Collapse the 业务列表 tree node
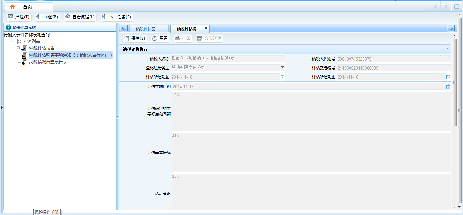463x215 pixels. click(x=13, y=41)
